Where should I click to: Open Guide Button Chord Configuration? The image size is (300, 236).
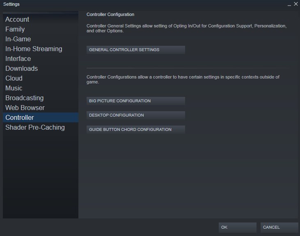(x=136, y=130)
